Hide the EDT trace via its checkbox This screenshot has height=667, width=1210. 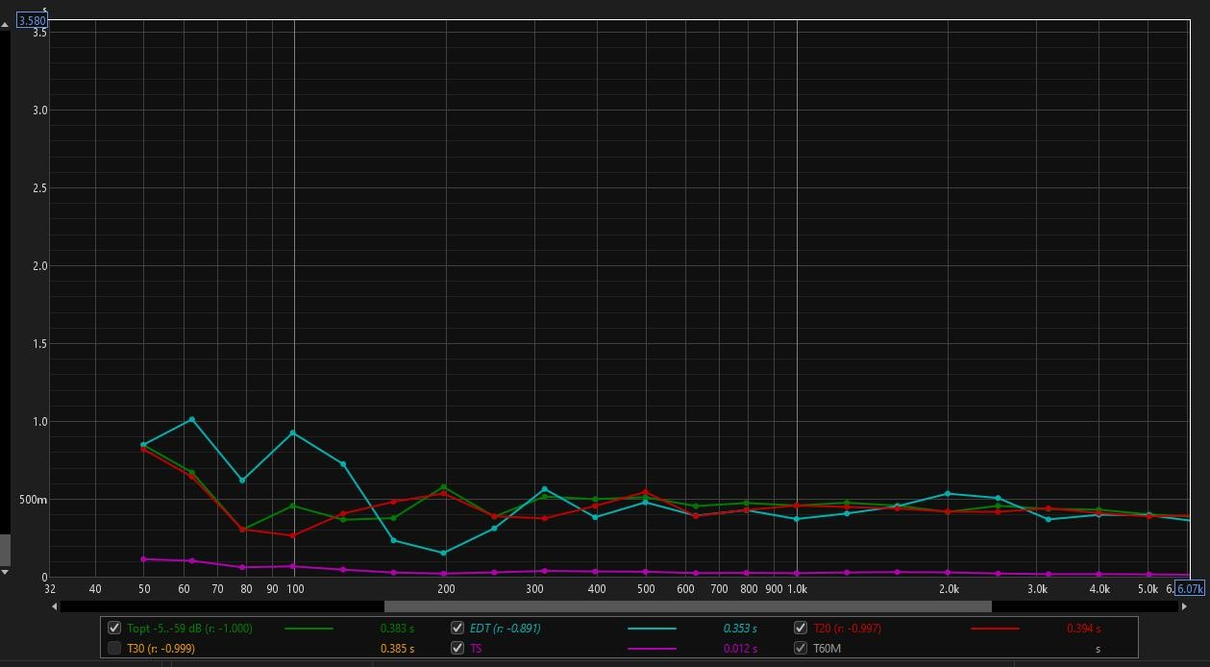pyautogui.click(x=457, y=629)
